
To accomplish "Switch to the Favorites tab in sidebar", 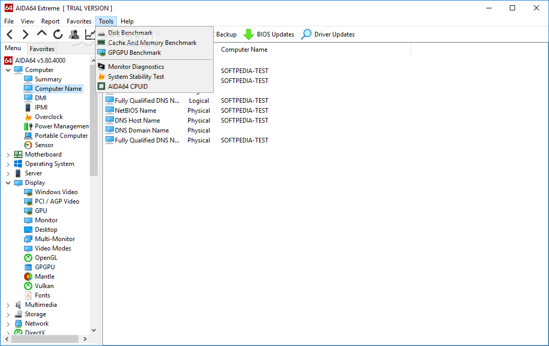I will coord(42,49).
